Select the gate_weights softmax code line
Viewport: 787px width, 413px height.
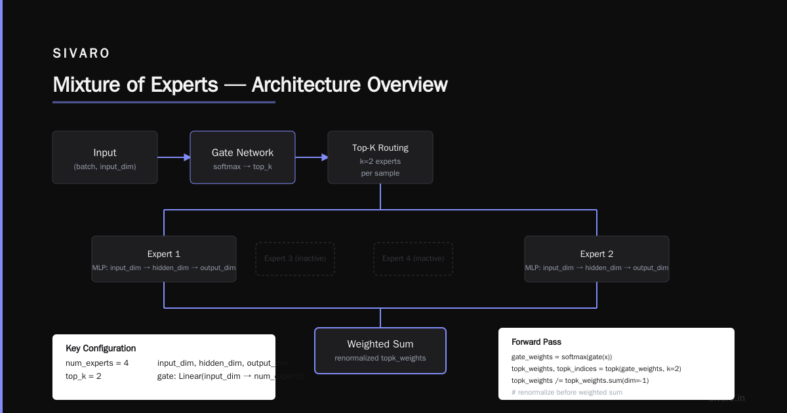click(561, 357)
